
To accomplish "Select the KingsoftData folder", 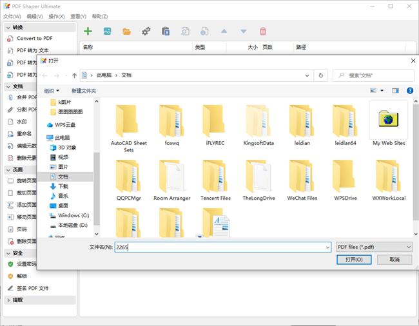I will click(x=258, y=125).
